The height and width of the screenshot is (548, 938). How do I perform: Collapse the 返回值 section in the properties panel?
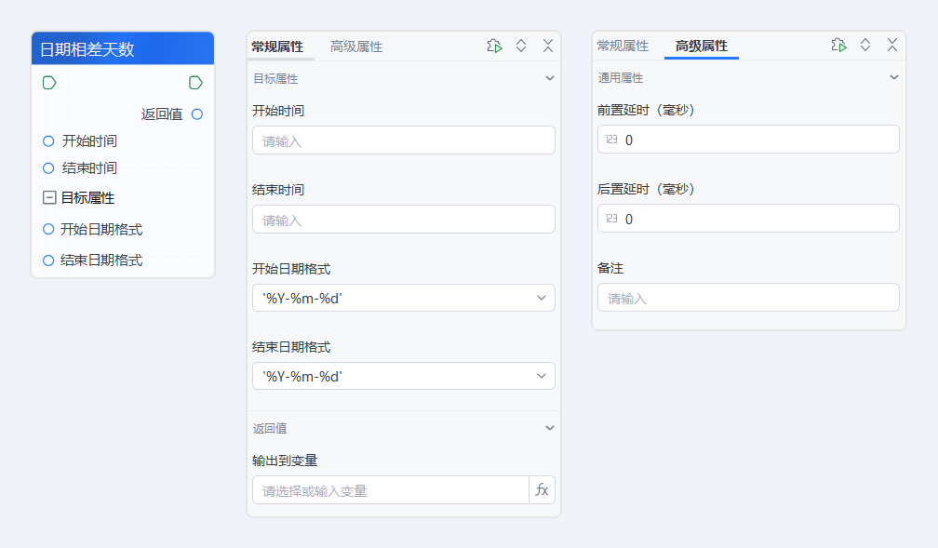[x=548, y=428]
